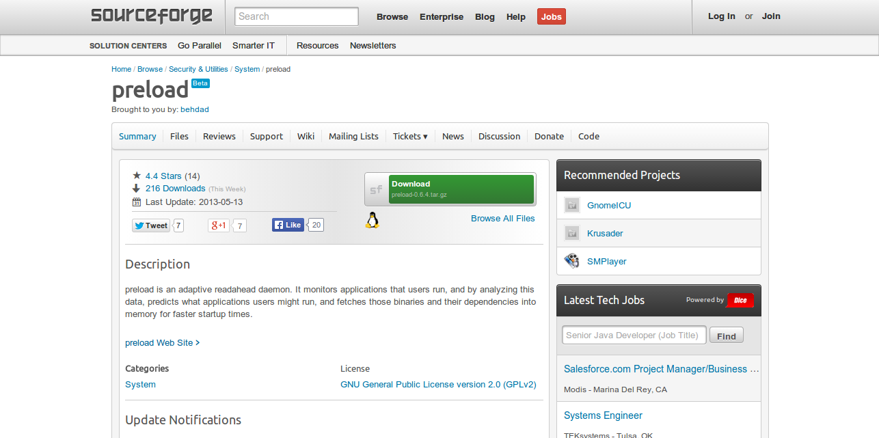Open the Files tab
This screenshot has height=438, width=879.
tap(179, 136)
